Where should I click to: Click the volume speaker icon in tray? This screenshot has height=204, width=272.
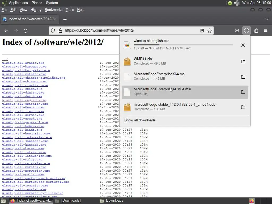(236, 3)
